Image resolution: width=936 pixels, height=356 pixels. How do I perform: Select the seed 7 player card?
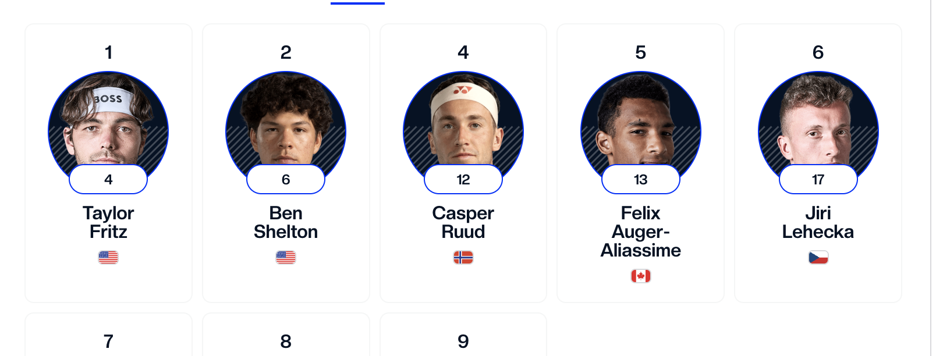coord(108,337)
